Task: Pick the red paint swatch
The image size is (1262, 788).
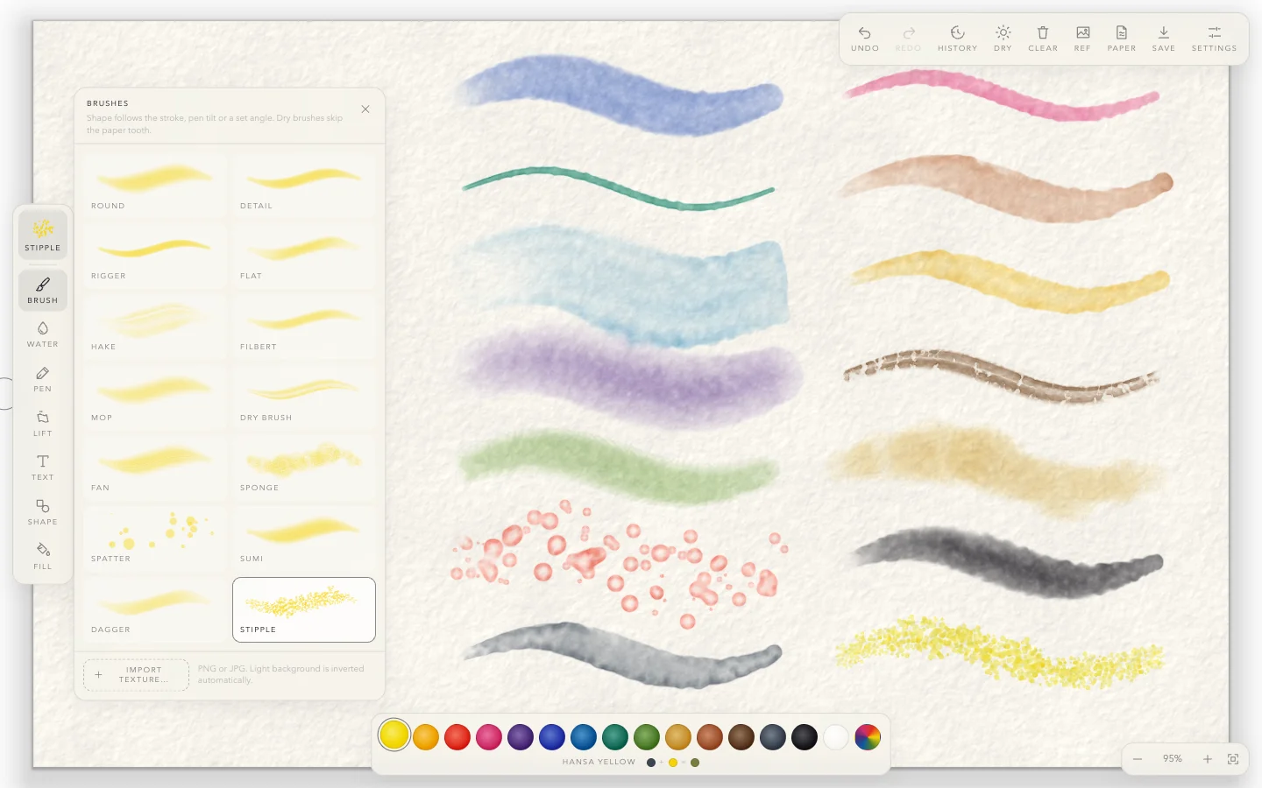Action: [457, 737]
